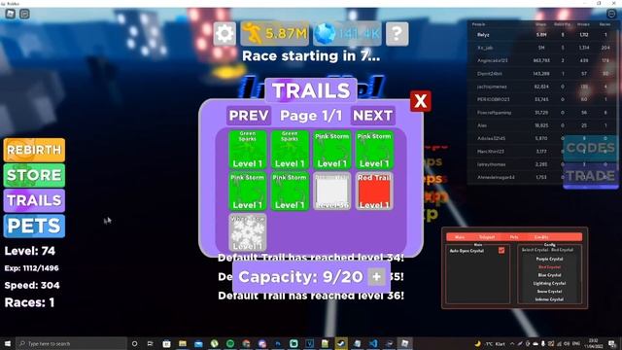Choose Purple Crystal from the list

(x=549, y=259)
